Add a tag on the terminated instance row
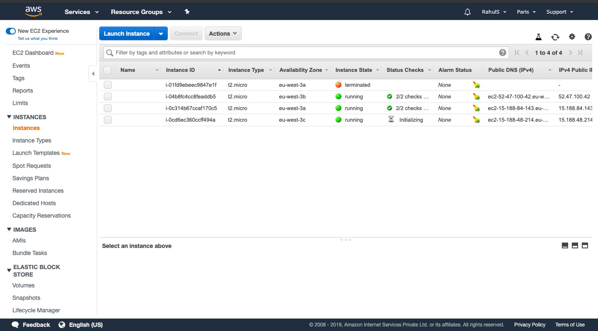The width and height of the screenshot is (598, 331). [476, 85]
